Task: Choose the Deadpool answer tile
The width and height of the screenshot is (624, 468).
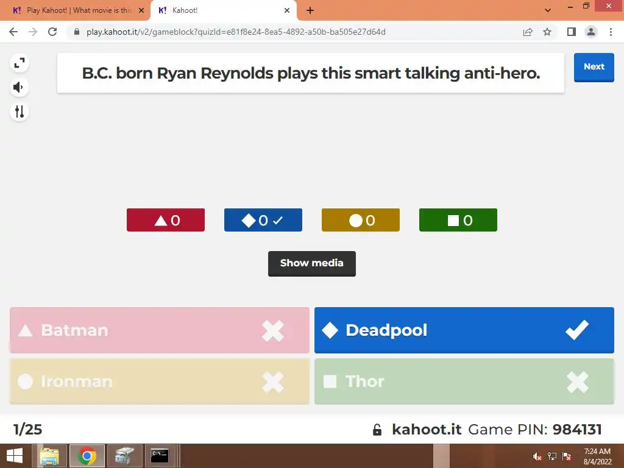Action: coord(464,330)
